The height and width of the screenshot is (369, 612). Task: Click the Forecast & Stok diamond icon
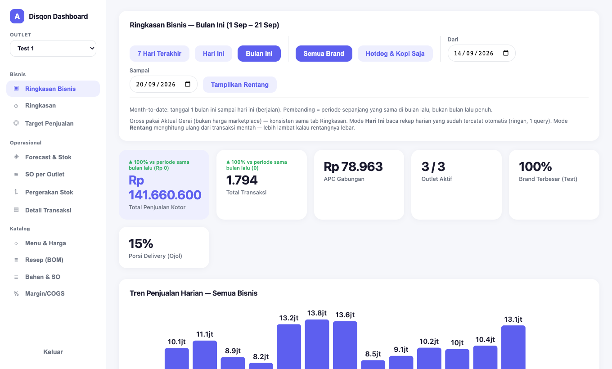(16, 157)
